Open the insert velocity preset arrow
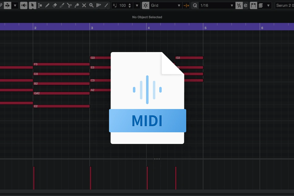 137,6
